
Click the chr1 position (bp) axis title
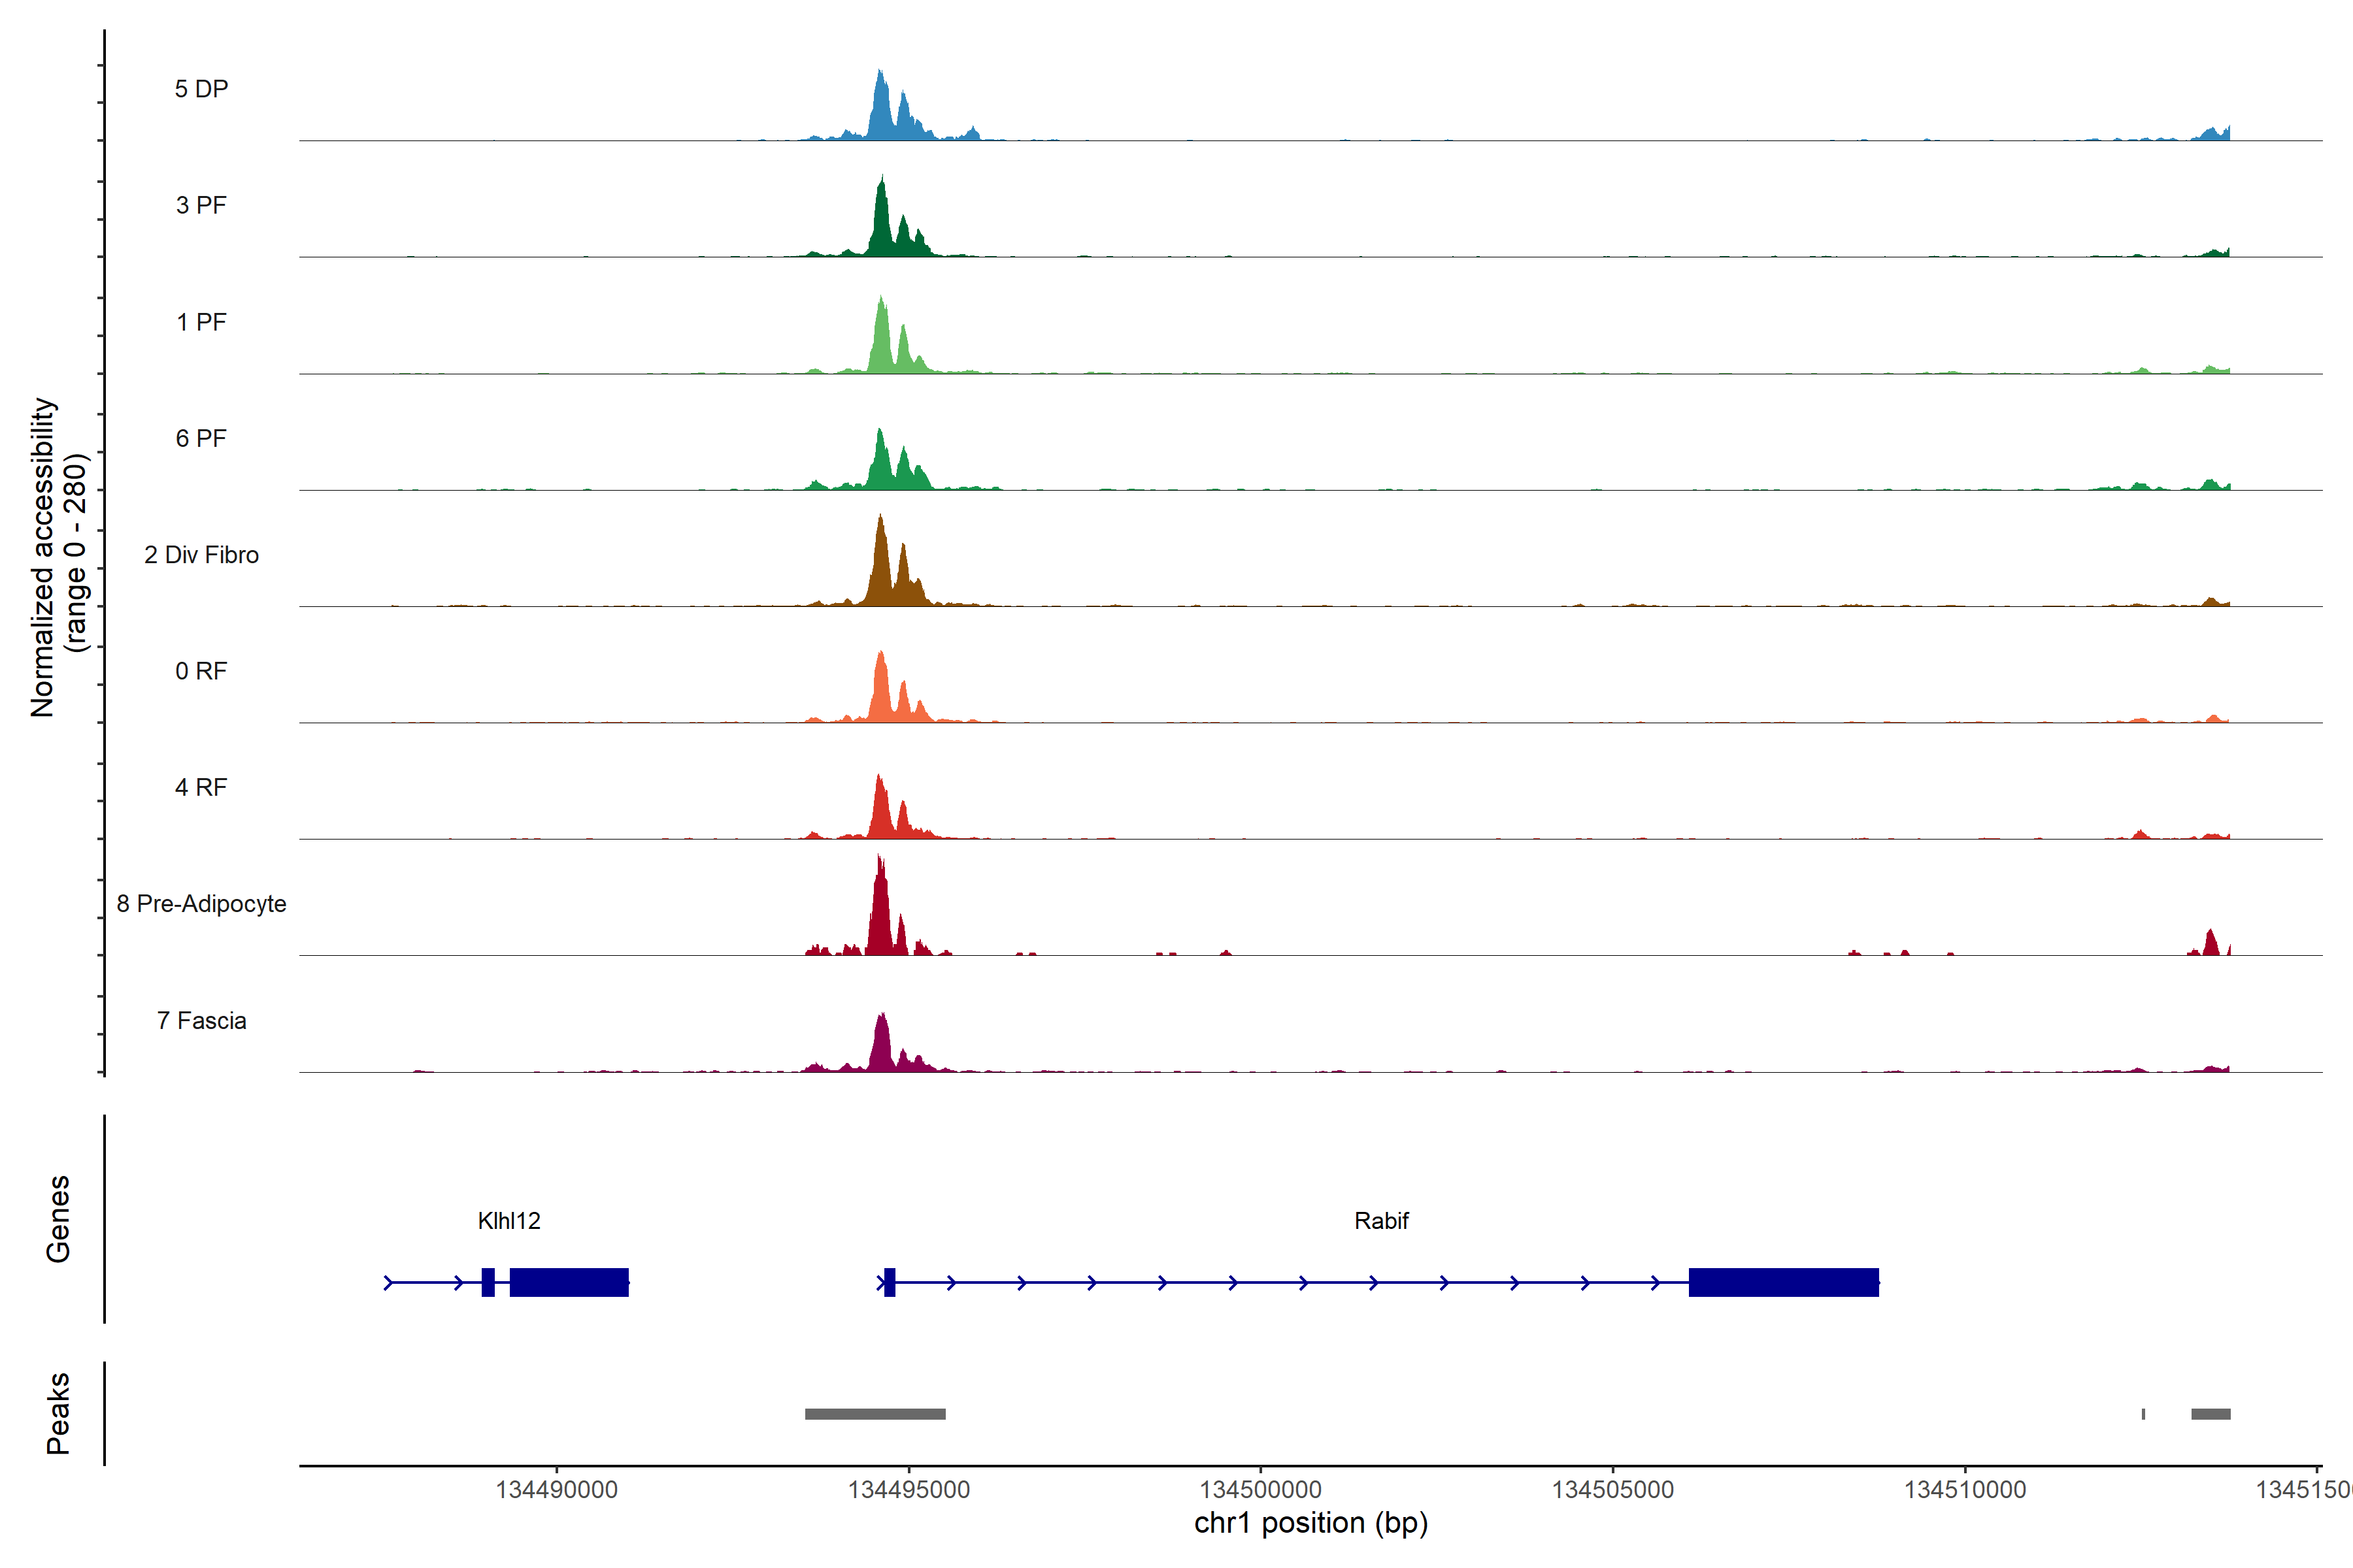point(1310,1523)
